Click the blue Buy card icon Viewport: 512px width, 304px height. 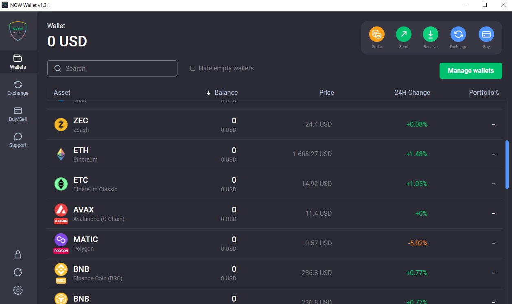(x=486, y=34)
